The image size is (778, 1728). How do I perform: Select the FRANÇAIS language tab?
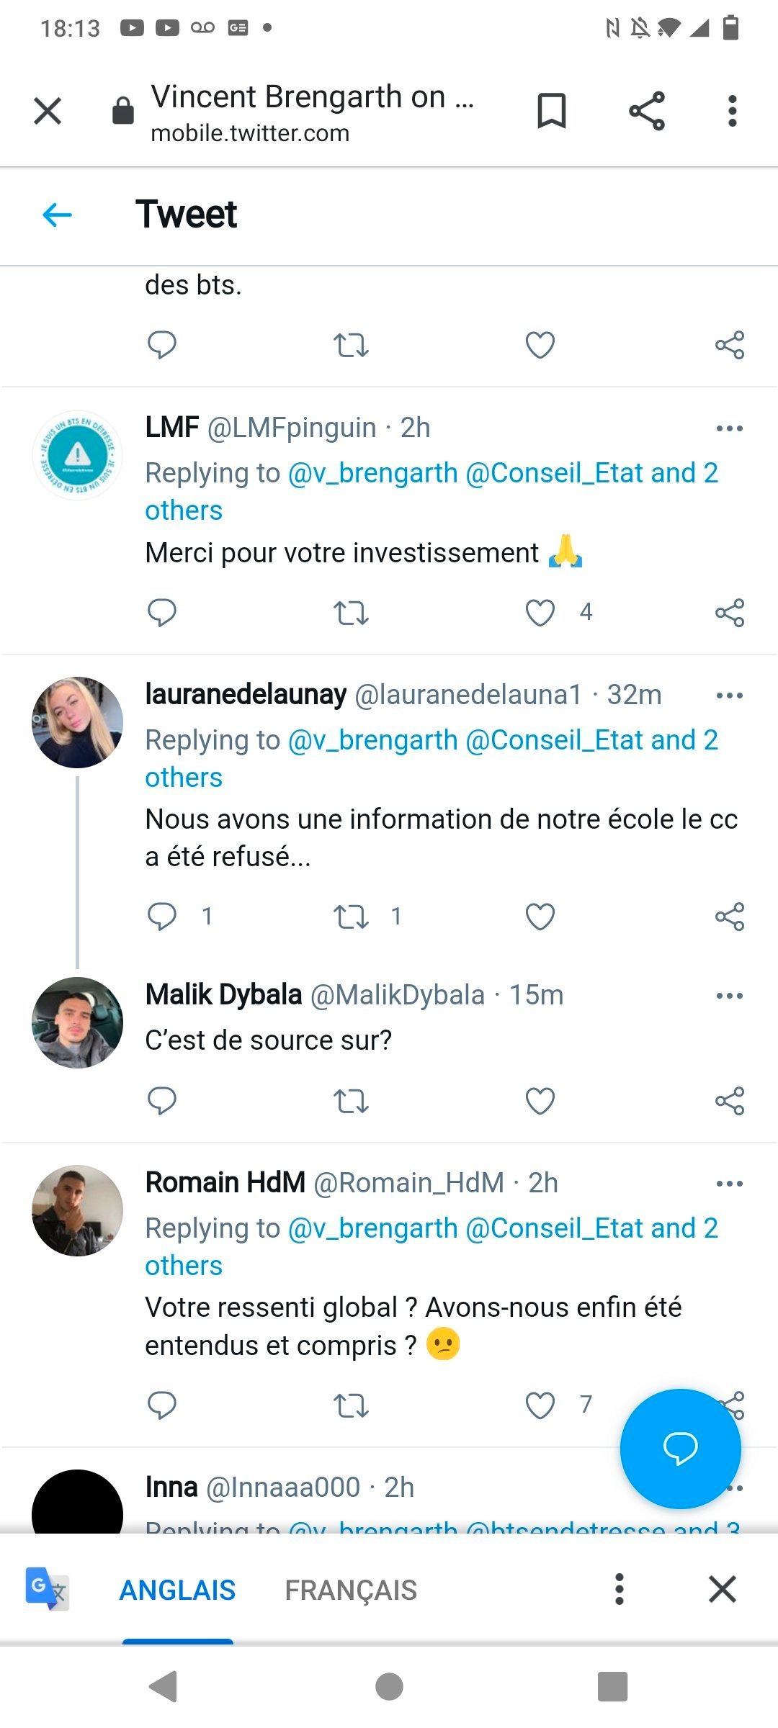(x=351, y=1590)
